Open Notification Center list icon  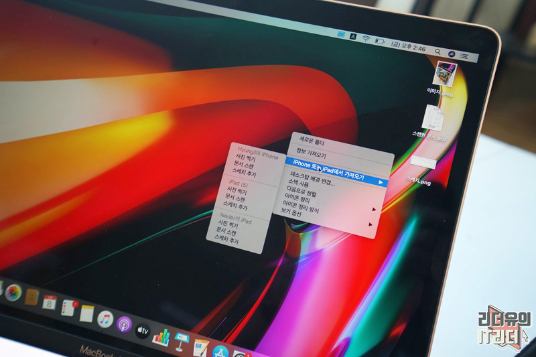464,56
